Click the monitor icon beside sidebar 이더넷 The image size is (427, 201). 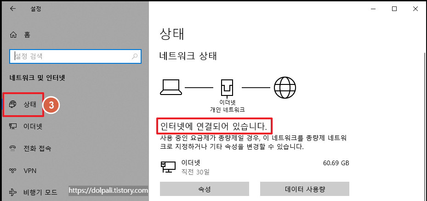pyautogui.click(x=13, y=126)
